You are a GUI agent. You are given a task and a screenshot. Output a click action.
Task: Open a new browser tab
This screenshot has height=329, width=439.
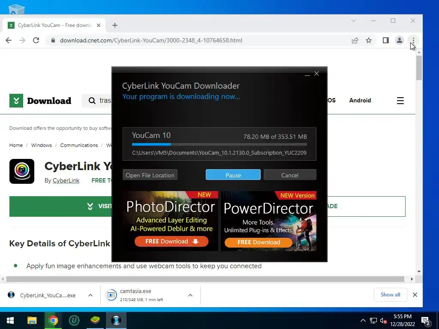[115, 25]
